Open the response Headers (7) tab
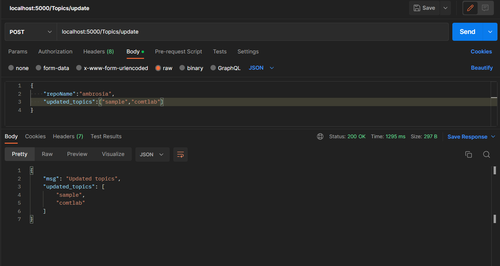 (68, 136)
